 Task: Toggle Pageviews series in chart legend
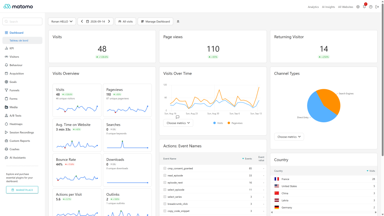coord(235,123)
